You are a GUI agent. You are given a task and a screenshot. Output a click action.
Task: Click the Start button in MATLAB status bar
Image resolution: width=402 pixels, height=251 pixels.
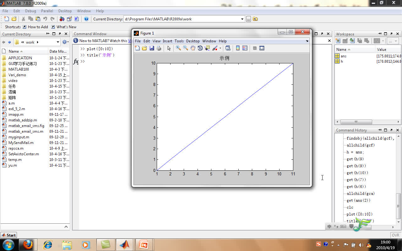pyautogui.click(x=8, y=235)
